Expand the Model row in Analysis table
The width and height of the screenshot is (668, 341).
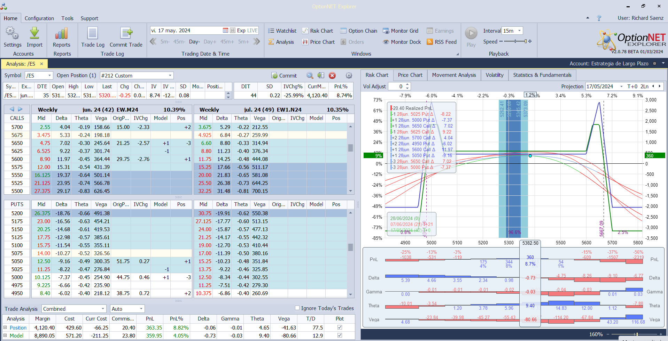click(x=5, y=335)
